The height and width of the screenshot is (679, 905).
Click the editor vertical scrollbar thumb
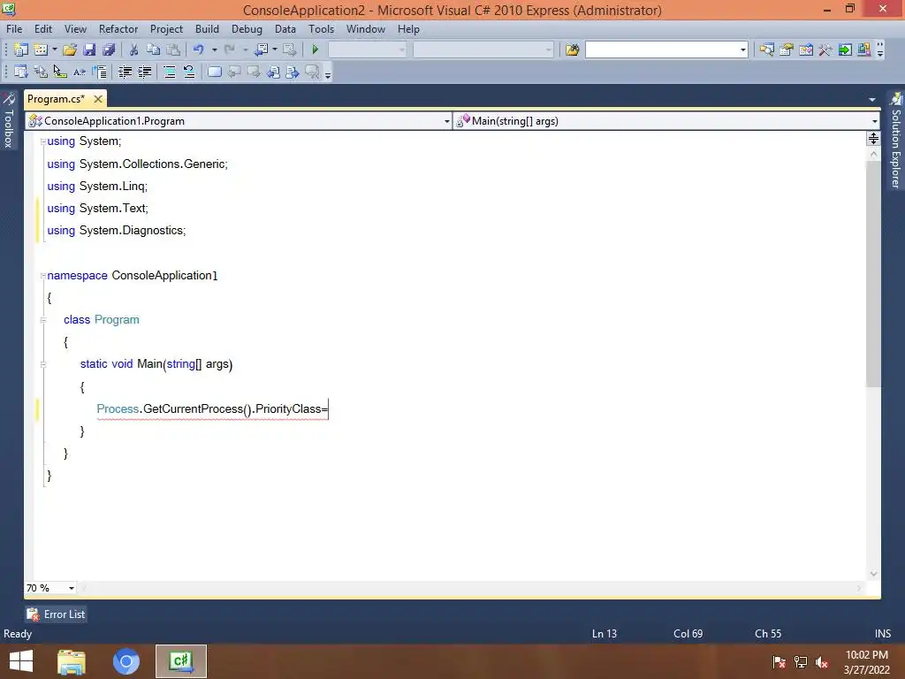(873, 274)
